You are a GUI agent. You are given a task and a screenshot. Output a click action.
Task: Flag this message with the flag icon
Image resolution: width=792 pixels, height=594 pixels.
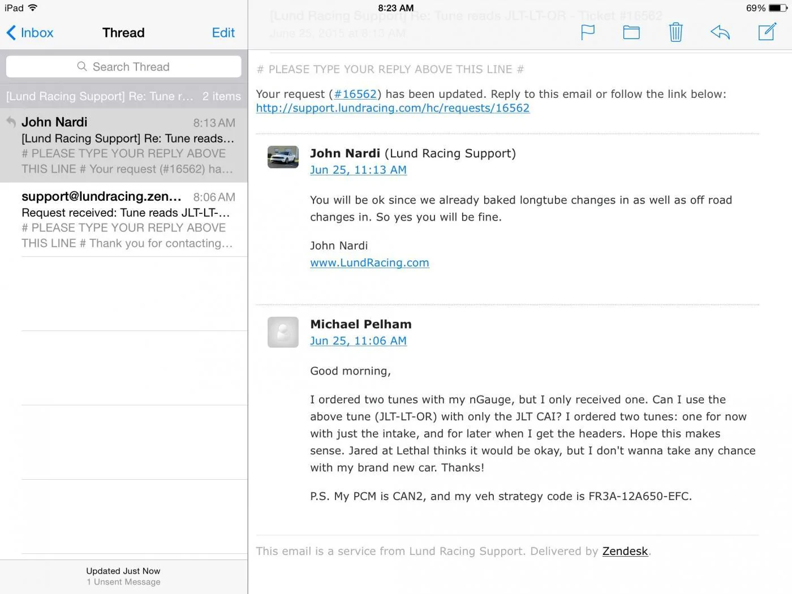pos(588,32)
